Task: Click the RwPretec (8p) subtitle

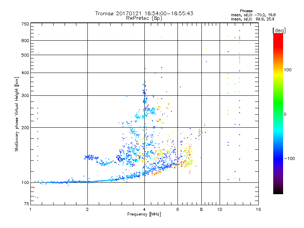Action: point(144,18)
